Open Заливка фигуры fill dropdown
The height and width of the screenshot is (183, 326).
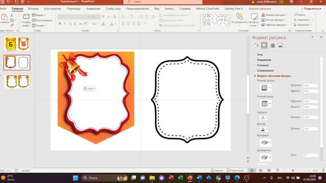(274, 15)
